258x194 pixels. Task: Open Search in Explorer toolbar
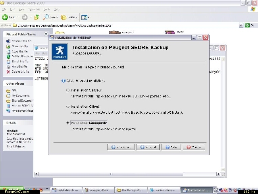[x=50, y=17]
